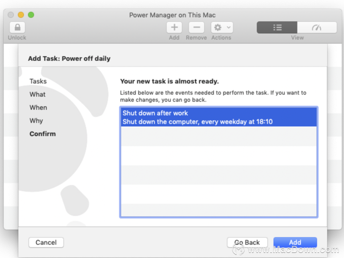Click the Unlock padlock icon
344x258 pixels.
pyautogui.click(x=17, y=28)
